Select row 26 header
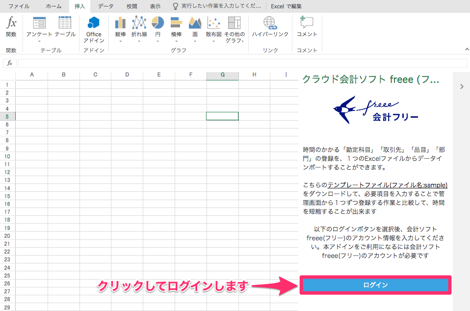 point(7,284)
